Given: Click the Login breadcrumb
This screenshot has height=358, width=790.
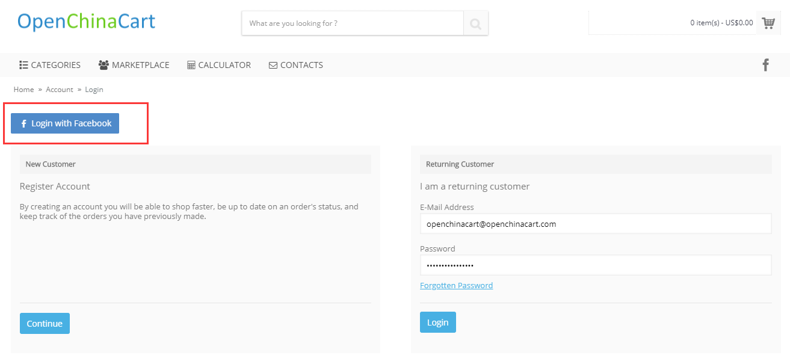Looking at the screenshot, I should 94,89.
